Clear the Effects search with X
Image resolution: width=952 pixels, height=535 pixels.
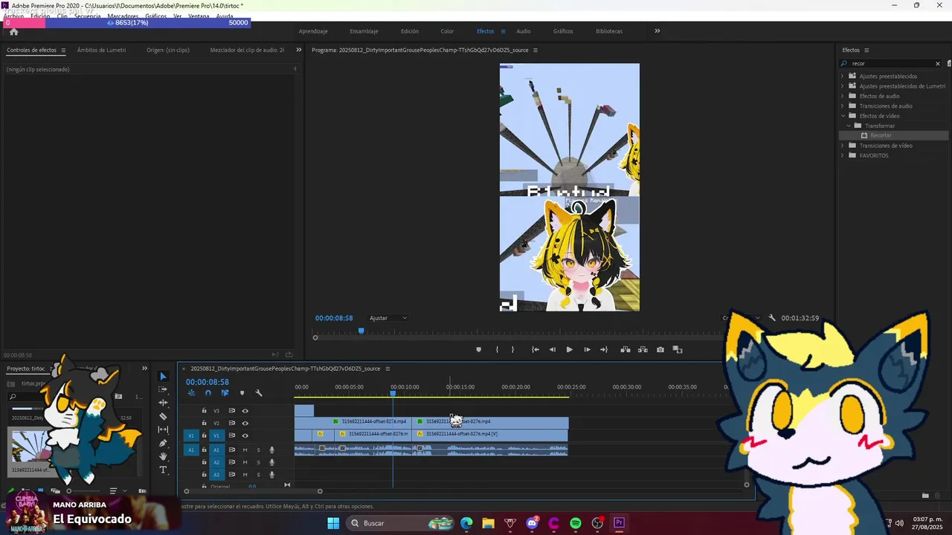[x=937, y=63]
